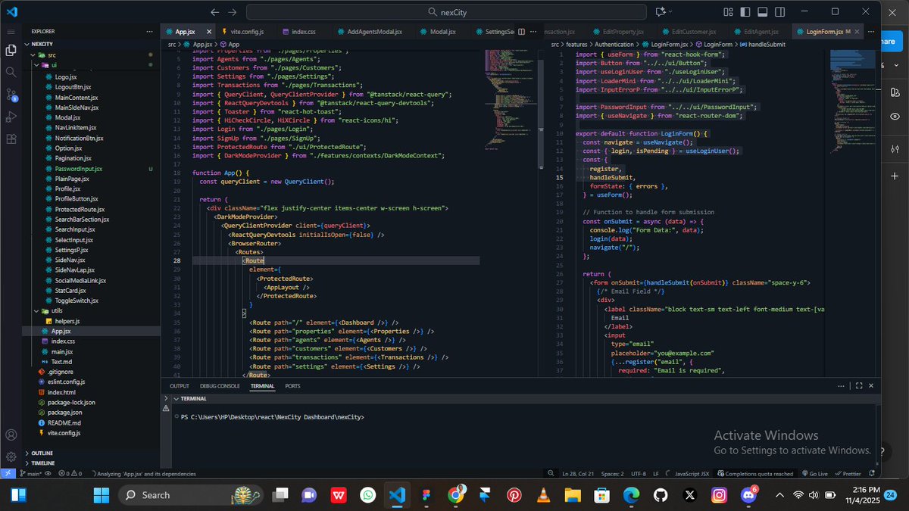Image resolution: width=909 pixels, height=511 pixels.
Task: Open the Search view in the activity bar
Action: pos(11,72)
